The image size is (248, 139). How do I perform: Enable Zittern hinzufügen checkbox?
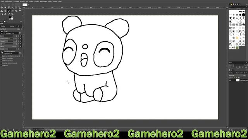click(1, 58)
